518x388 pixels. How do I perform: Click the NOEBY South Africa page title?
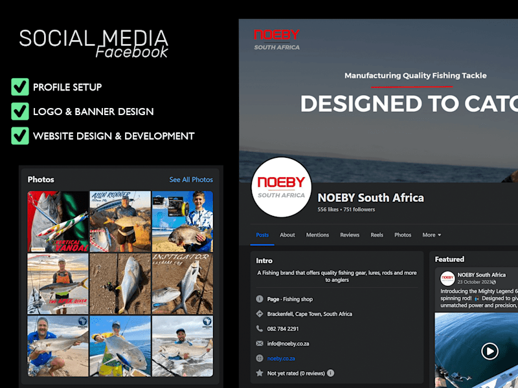click(370, 198)
